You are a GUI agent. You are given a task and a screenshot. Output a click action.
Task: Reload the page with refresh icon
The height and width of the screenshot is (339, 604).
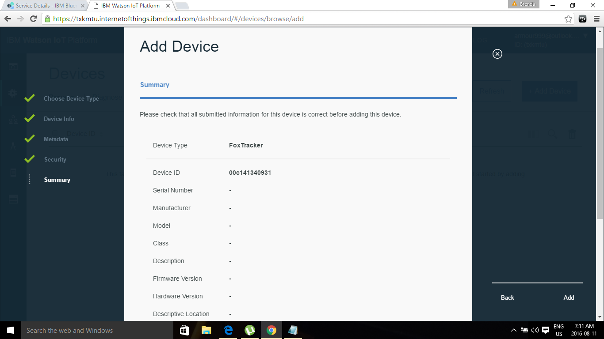pos(33,19)
